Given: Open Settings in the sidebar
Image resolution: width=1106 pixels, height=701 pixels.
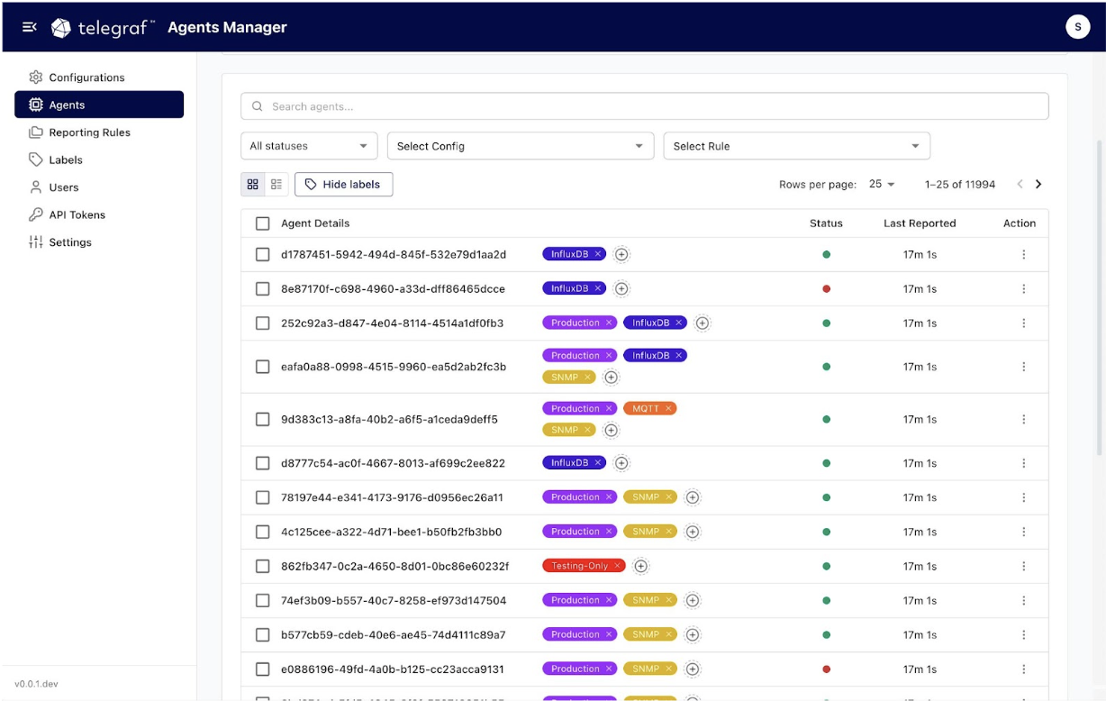Looking at the screenshot, I should (99, 242).
